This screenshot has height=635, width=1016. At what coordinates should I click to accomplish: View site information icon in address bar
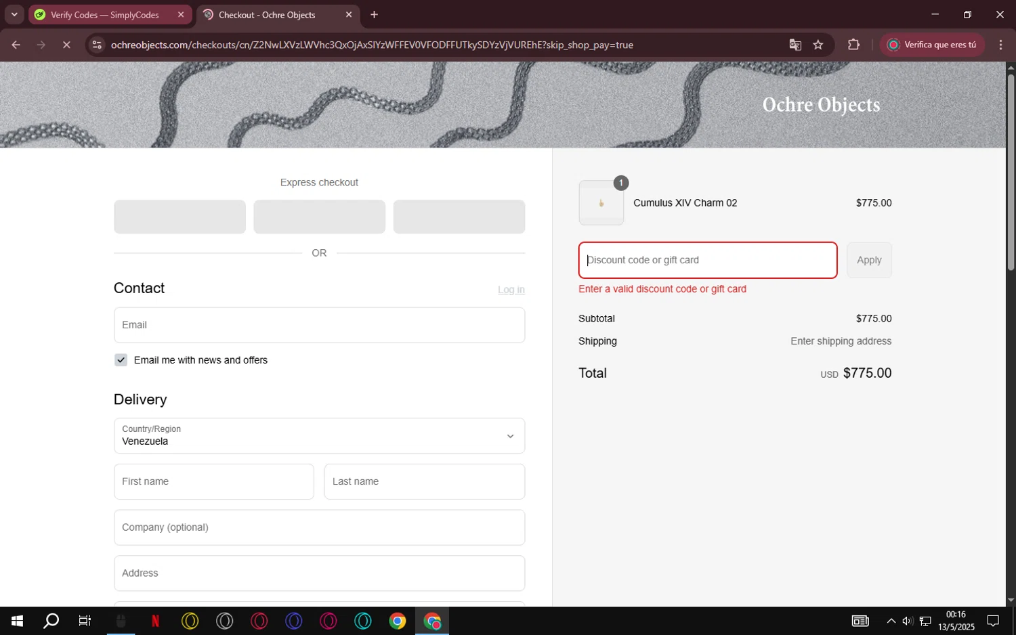point(97,45)
